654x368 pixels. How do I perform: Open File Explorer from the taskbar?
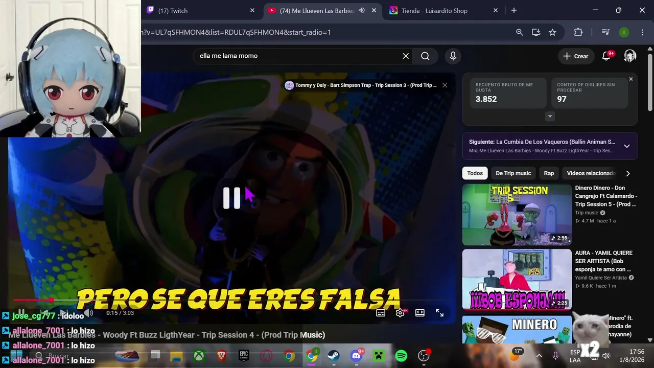pos(176,356)
